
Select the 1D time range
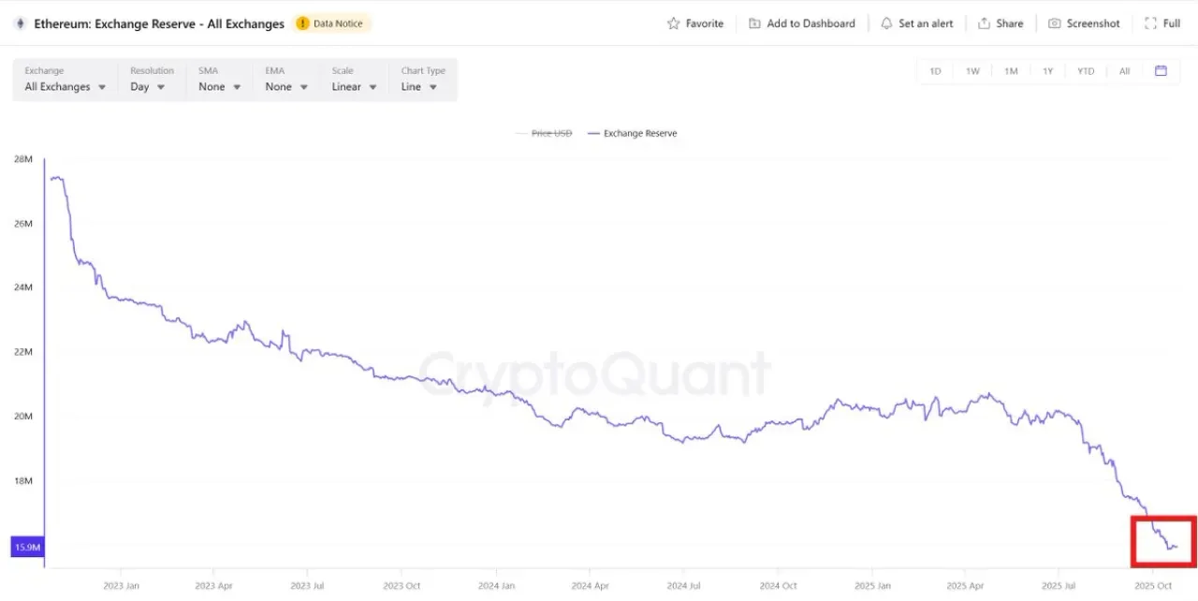coord(935,71)
